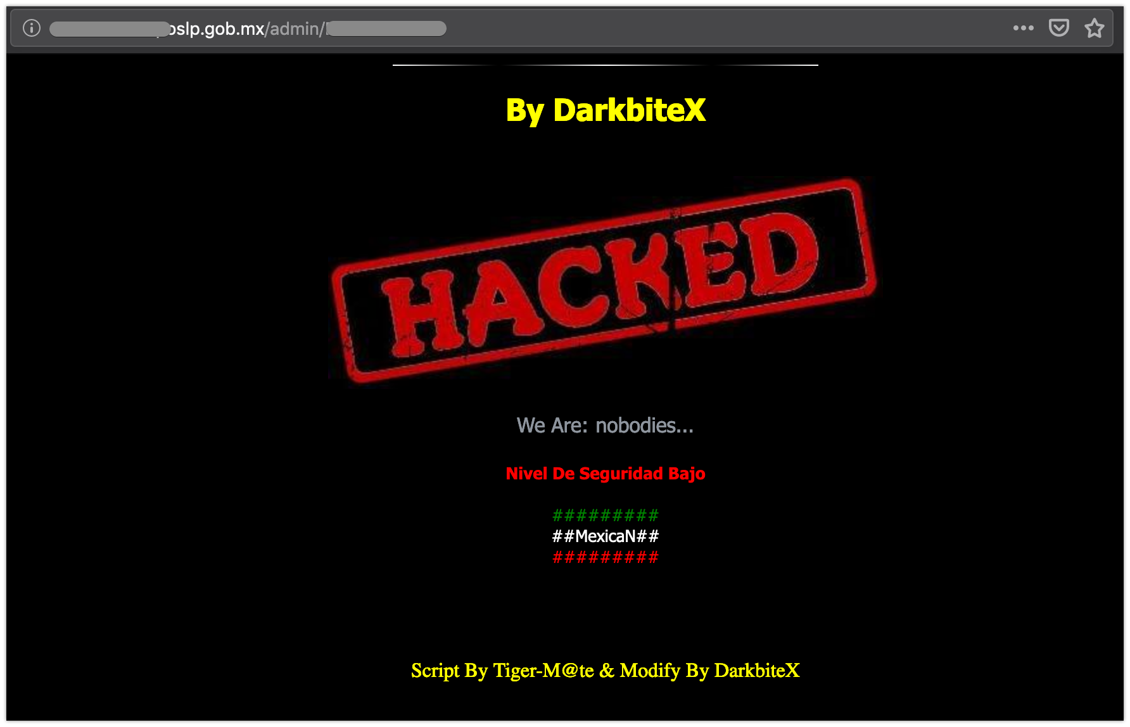Click the site information icon in address bar

32,28
